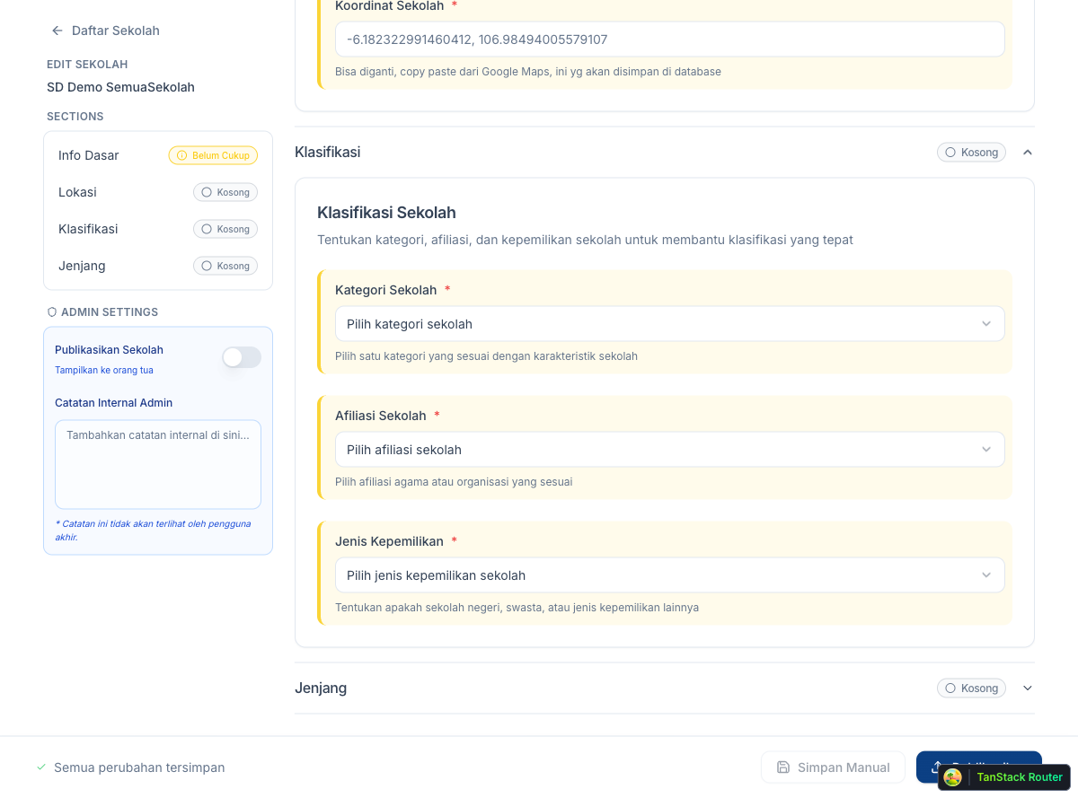This screenshot has height=798, width=1078.
Task: Select Klasifikasi in the sections list
Action: [88, 229]
